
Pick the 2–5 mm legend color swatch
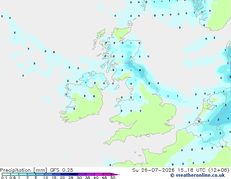(x=31, y=174)
